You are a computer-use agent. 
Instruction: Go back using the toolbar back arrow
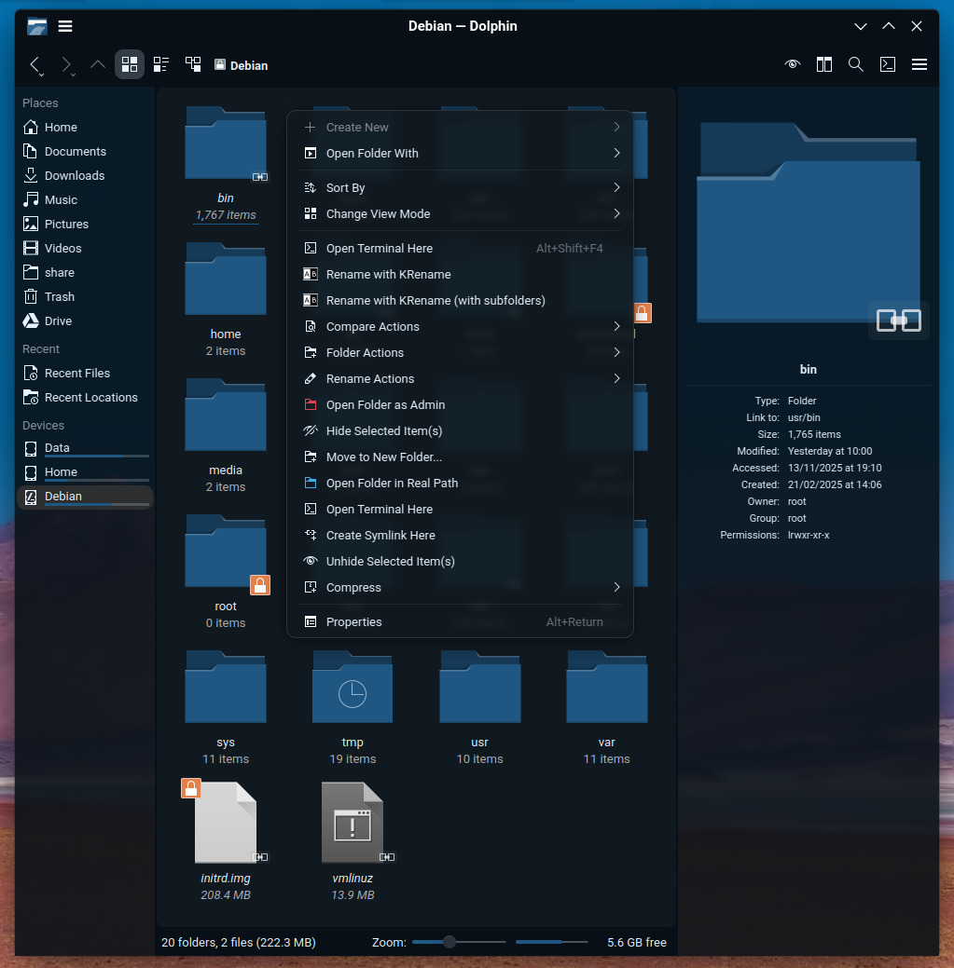pyautogui.click(x=35, y=65)
